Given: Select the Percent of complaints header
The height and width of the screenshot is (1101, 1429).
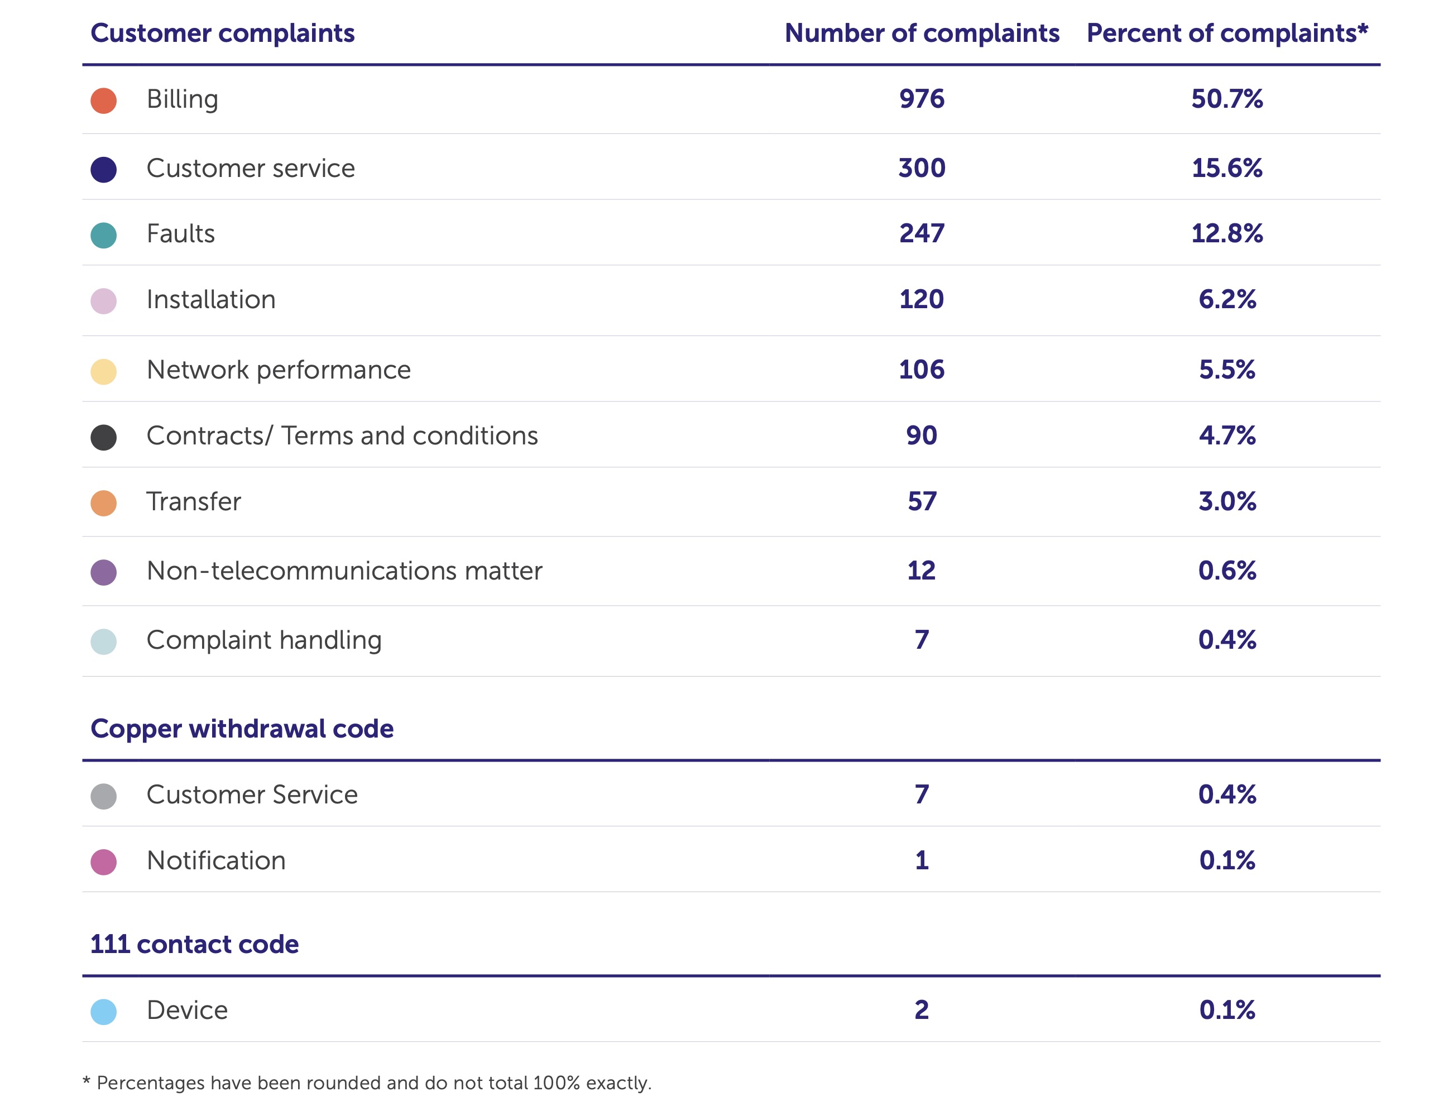Looking at the screenshot, I should pos(1227,33).
